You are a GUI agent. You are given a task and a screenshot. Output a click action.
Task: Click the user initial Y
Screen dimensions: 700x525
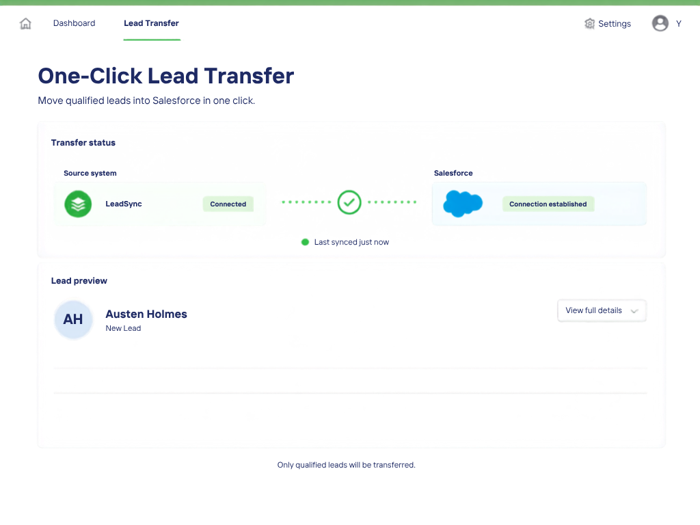[679, 24]
